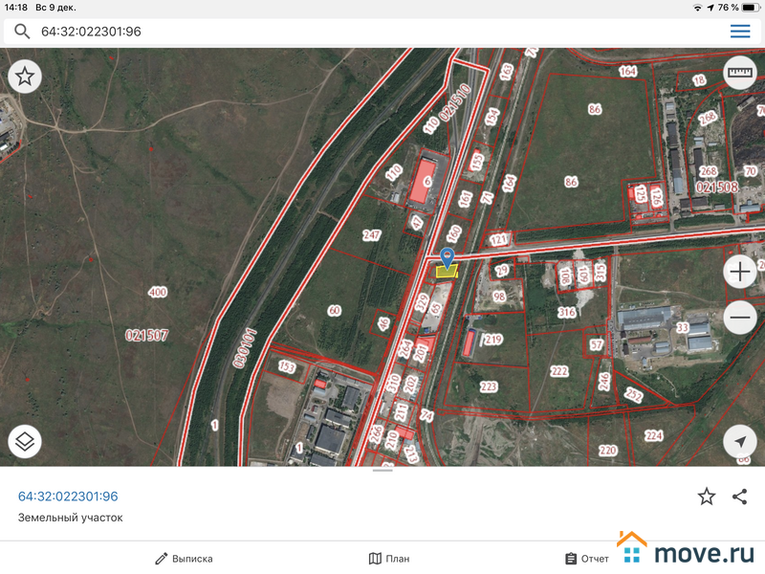
Task: Switch to the План tab
Action: coord(389,559)
